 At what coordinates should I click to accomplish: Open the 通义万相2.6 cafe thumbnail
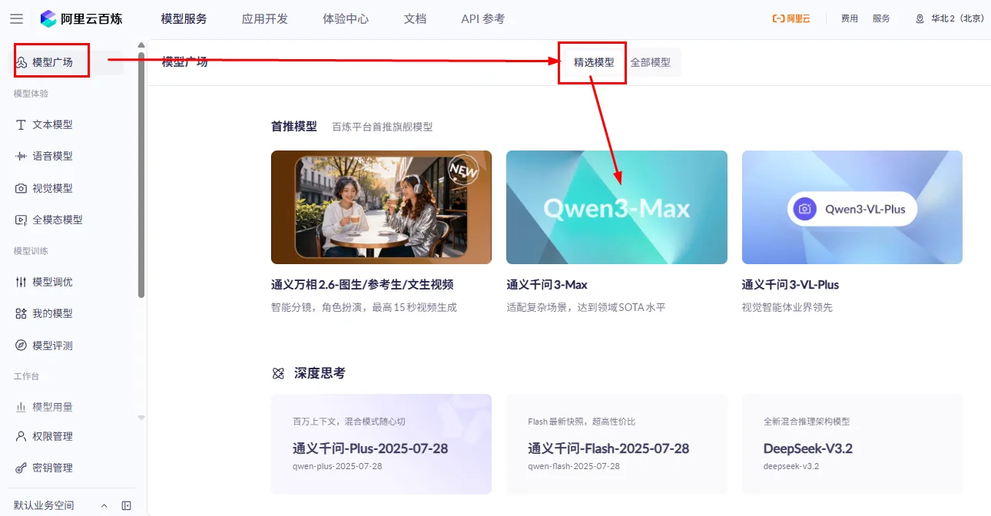coord(381,207)
